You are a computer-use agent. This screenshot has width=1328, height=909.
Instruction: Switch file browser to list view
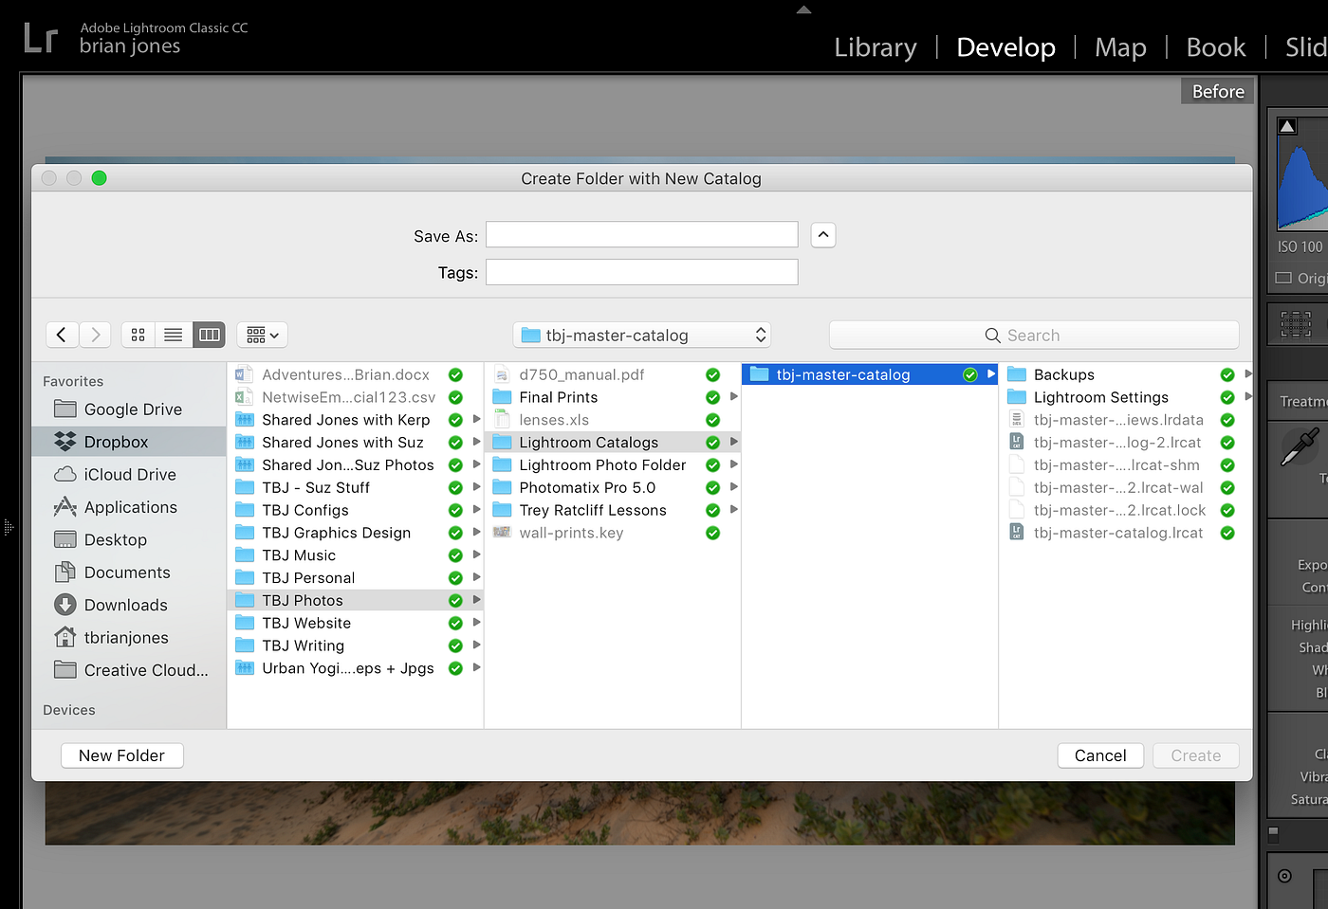(173, 335)
